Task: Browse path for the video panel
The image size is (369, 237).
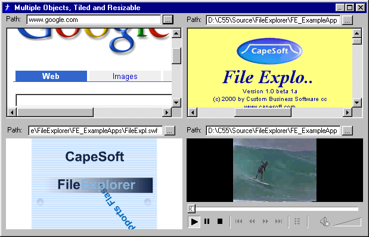Action: (347, 131)
